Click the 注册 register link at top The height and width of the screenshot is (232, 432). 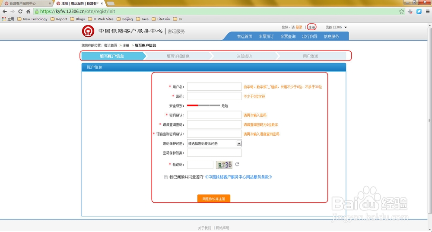coord(311,27)
